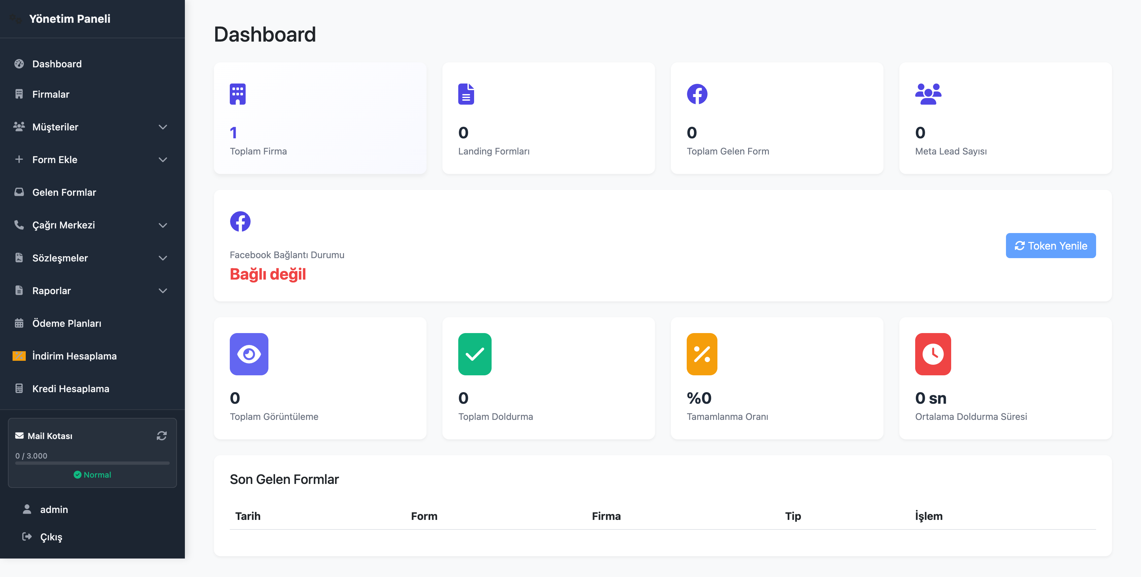Expand the Müşteriler submenu chevron
This screenshot has width=1141, height=577.
click(163, 127)
